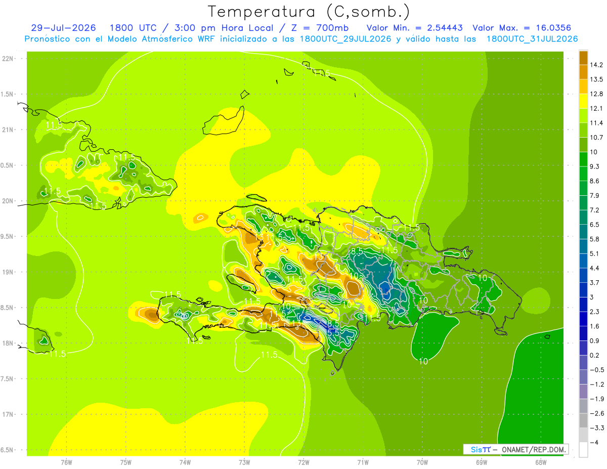This screenshot has height=469, width=607.
Task: Click the '13.5' colorbar legend value
Action: 596,79
